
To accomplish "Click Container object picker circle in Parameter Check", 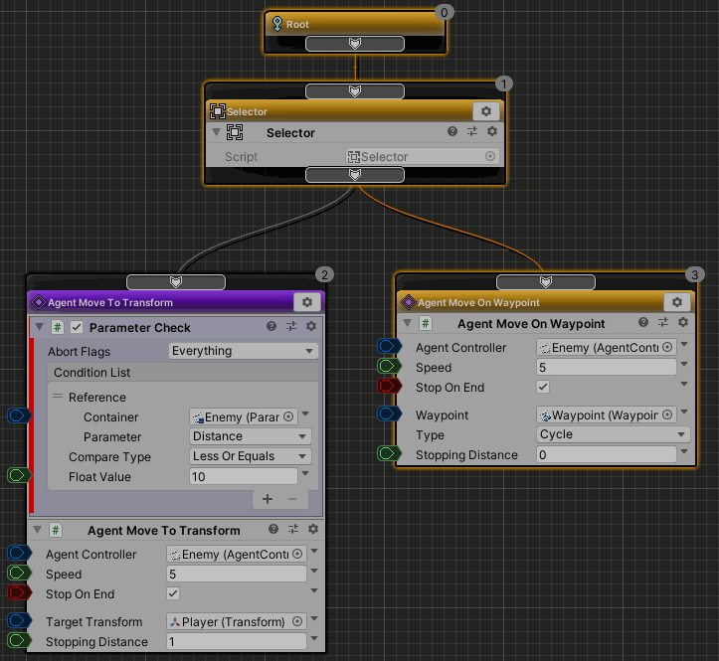I will 288,416.
